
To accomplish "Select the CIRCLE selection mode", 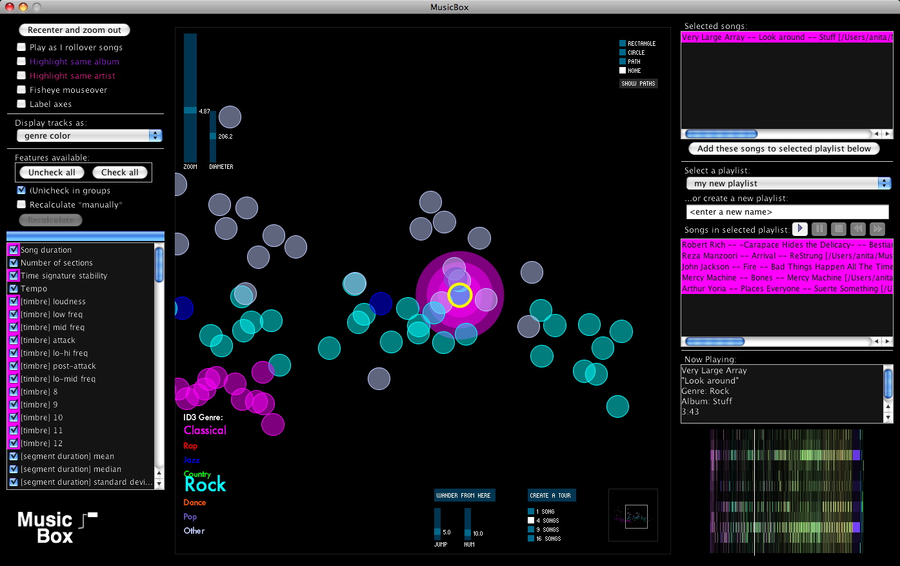I will click(x=623, y=52).
